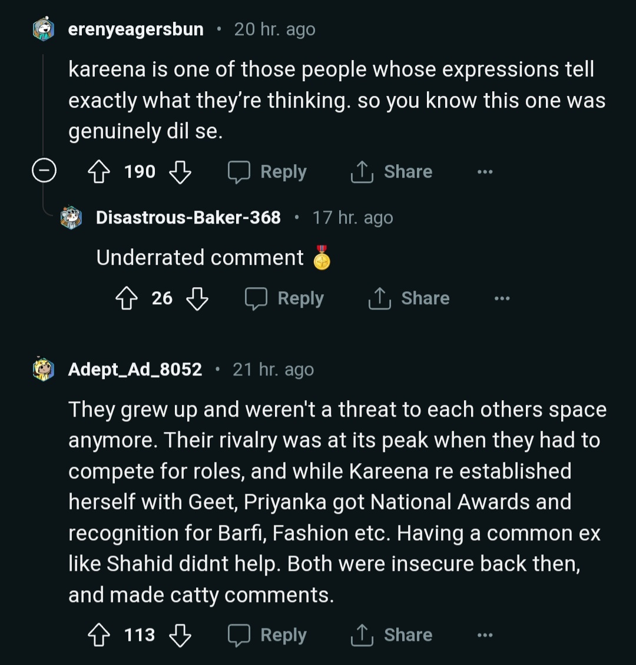Open the Adept_Ad_8052 username link
636x665 pixels.
pos(135,370)
